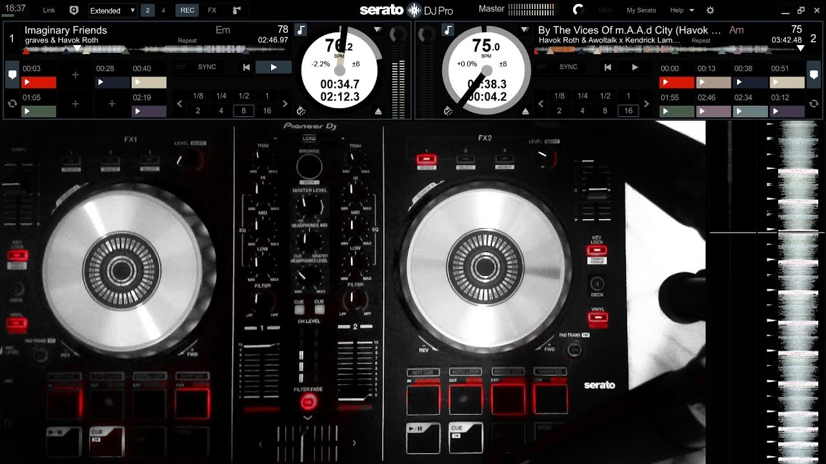Show larger loop sizes on Deck 2
Viewport: 826px width, 464px height.
(x=647, y=103)
